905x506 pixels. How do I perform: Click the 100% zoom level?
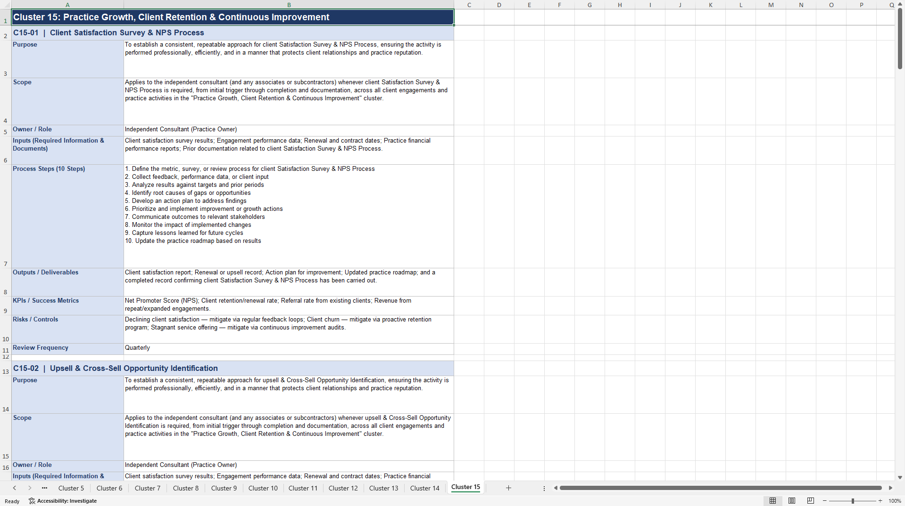895,501
